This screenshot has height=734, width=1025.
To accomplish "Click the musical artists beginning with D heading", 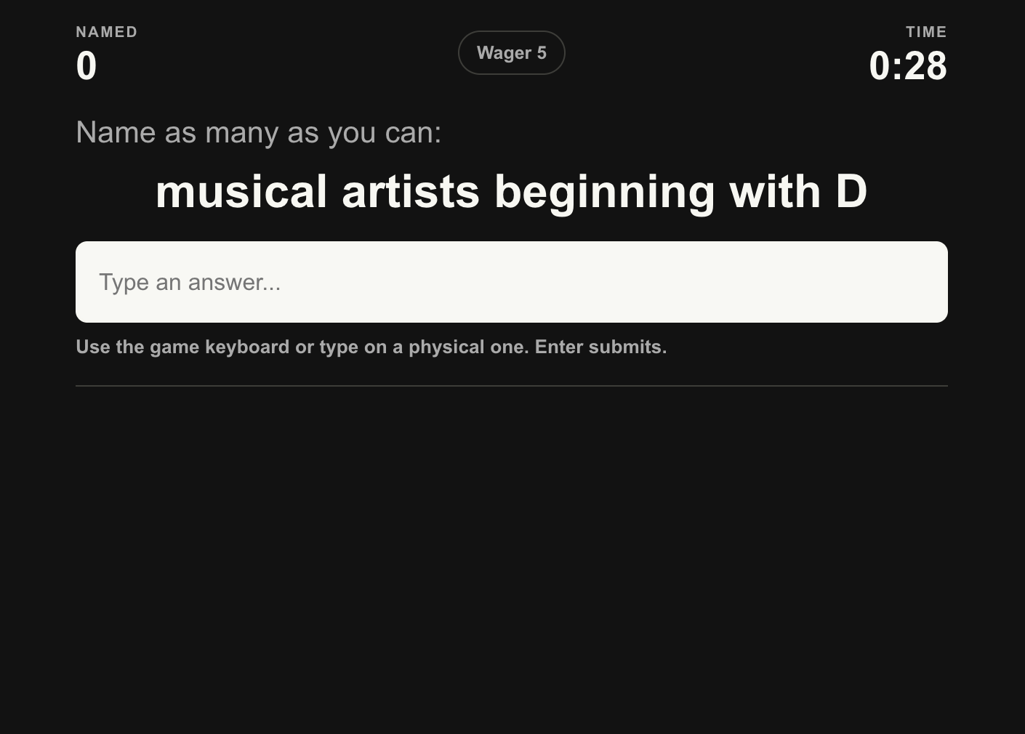I will (512, 192).
